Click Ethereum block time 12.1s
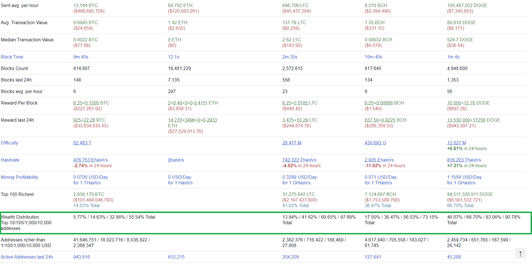 coord(173,57)
